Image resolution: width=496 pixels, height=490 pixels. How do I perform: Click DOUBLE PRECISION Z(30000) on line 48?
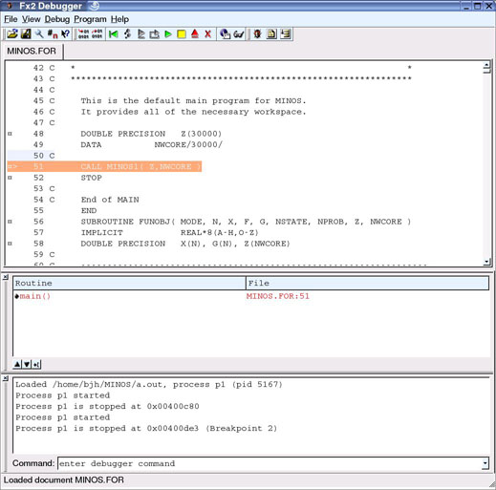pyautogui.click(x=151, y=134)
